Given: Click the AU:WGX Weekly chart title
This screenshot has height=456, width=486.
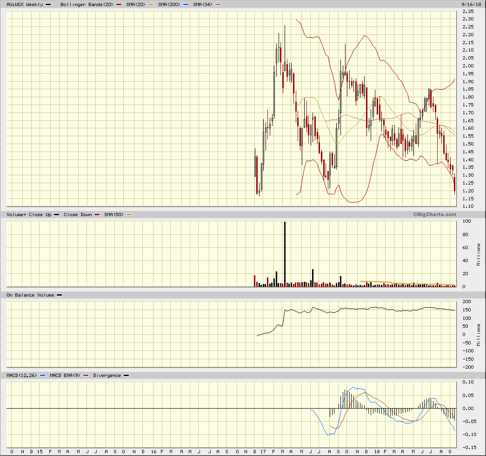Looking at the screenshot, I should tap(25, 5).
